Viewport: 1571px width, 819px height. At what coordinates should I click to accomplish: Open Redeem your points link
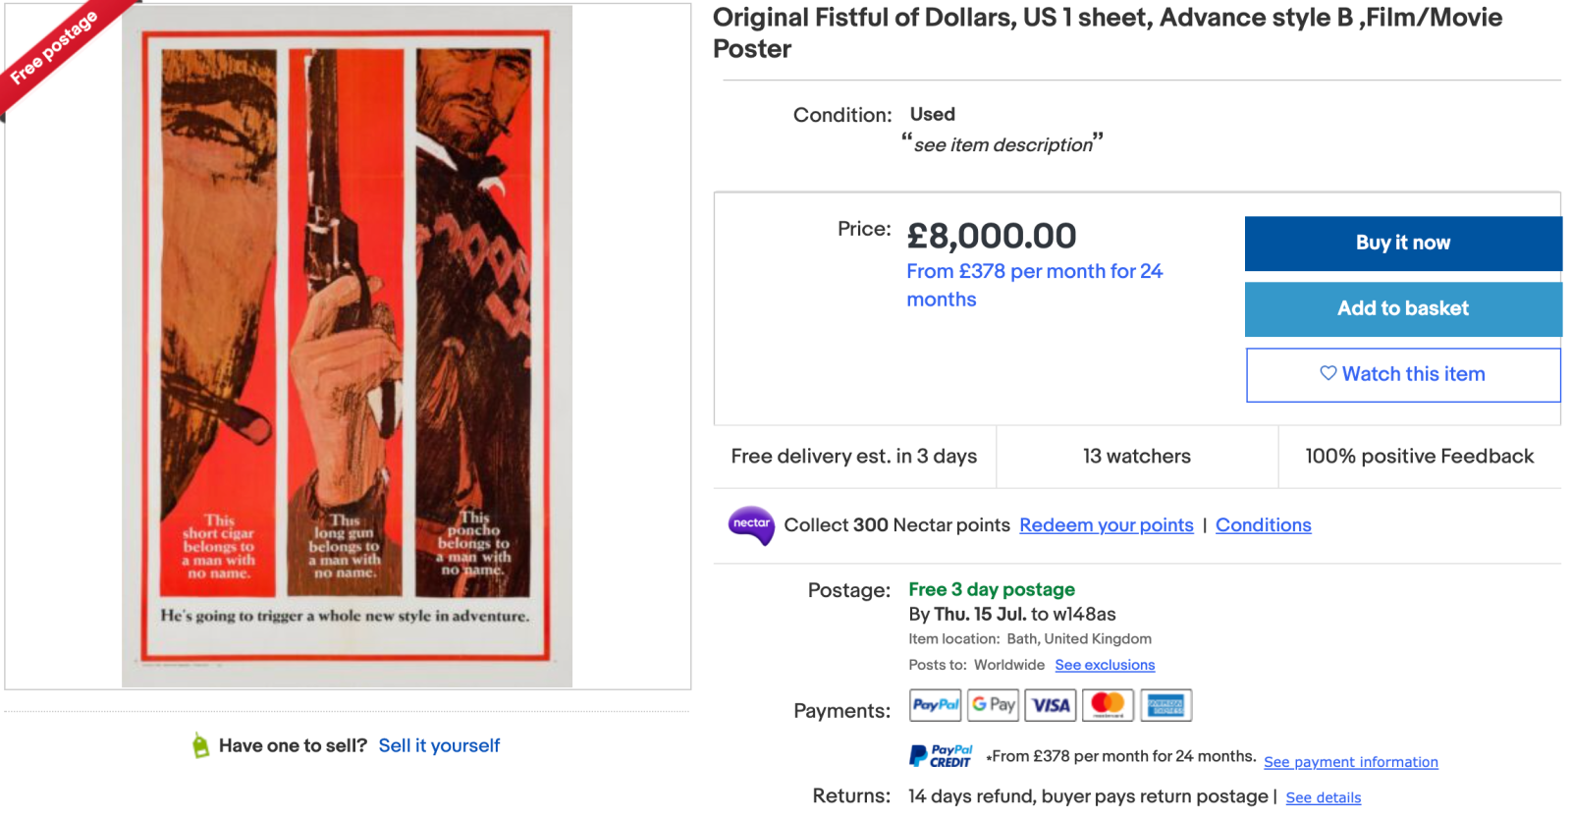click(1106, 525)
